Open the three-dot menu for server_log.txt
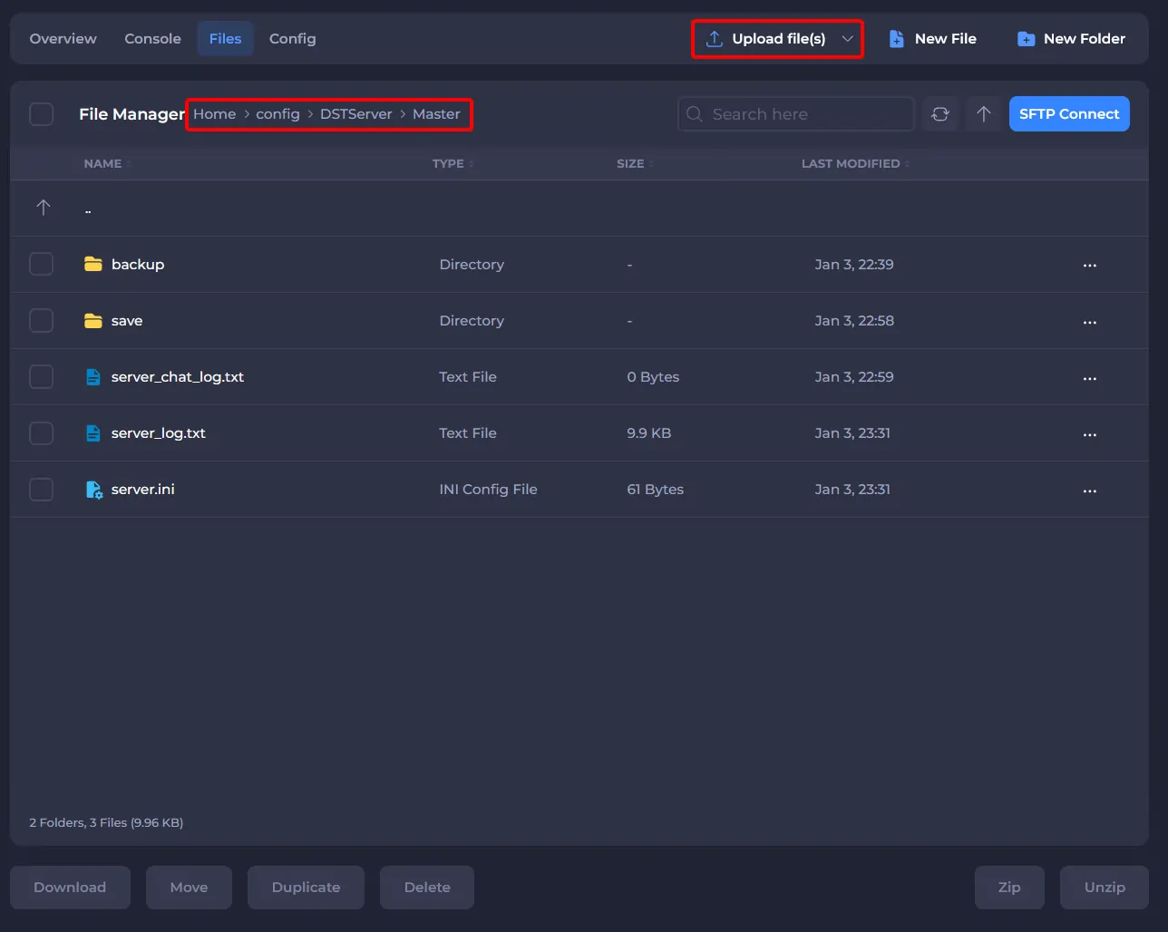This screenshot has width=1168, height=932. 1090,434
